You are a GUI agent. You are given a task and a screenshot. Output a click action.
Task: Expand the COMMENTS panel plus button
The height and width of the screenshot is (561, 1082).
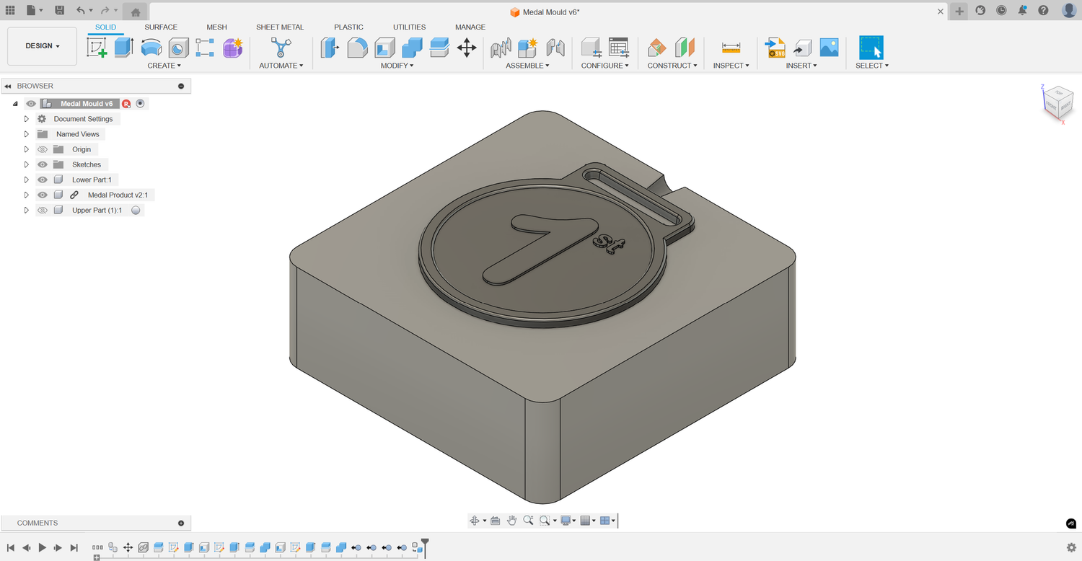[x=181, y=524]
